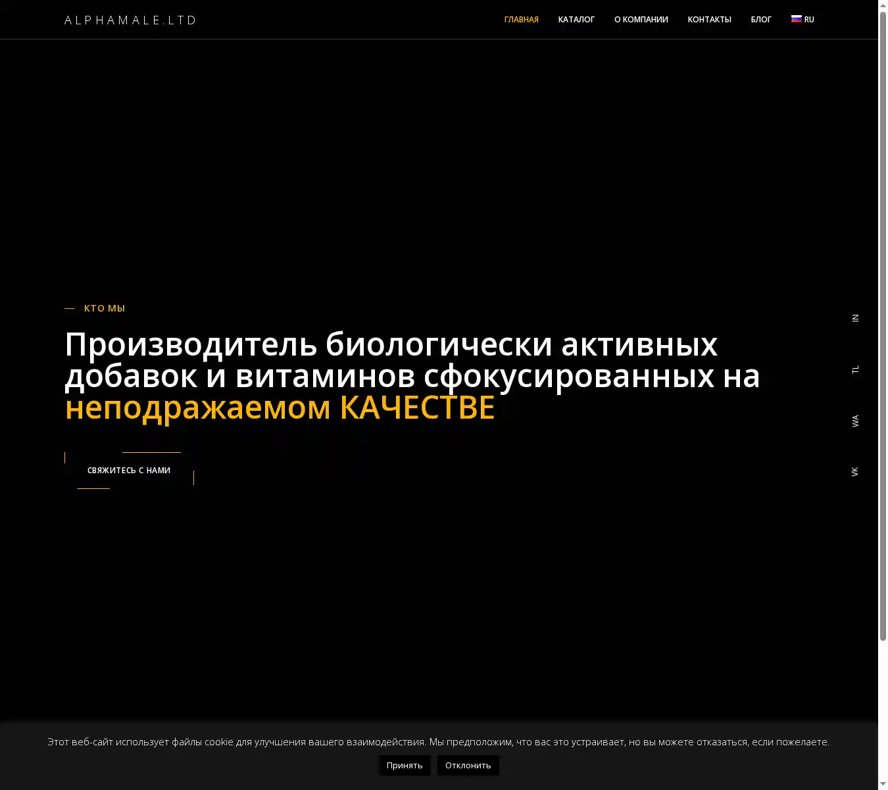
Task: Open the WA social link
Action: 855,421
